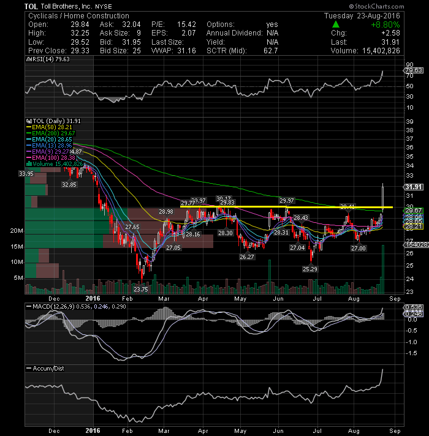Click the header Volume value 15,402,826
Viewport: 429px width, 436px height.
click(x=381, y=51)
